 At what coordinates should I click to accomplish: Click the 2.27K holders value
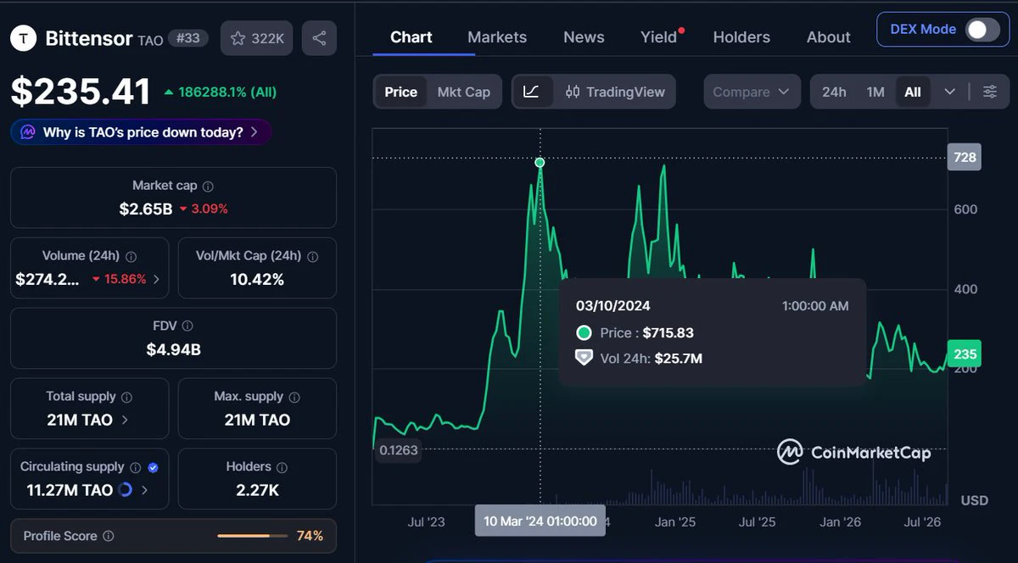click(258, 489)
